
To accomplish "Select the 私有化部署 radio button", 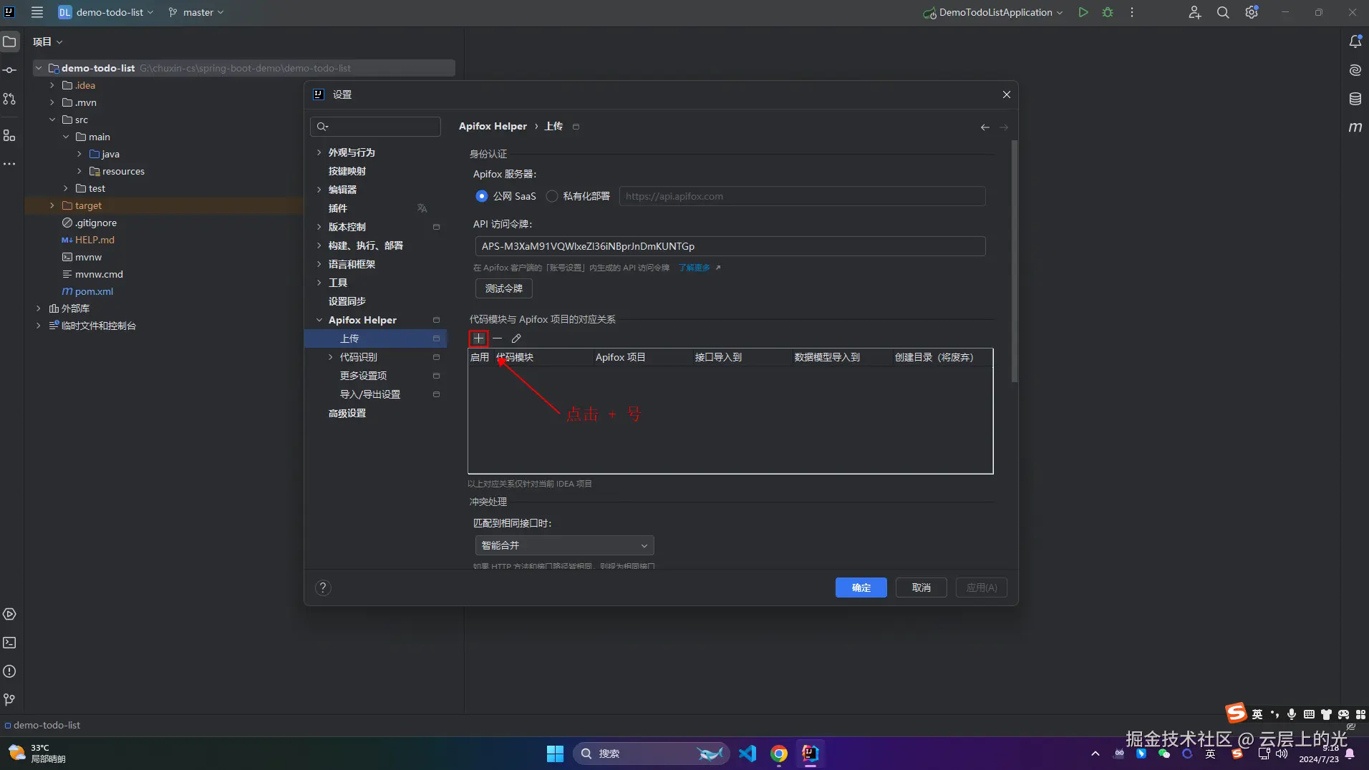I will pos(552,196).
